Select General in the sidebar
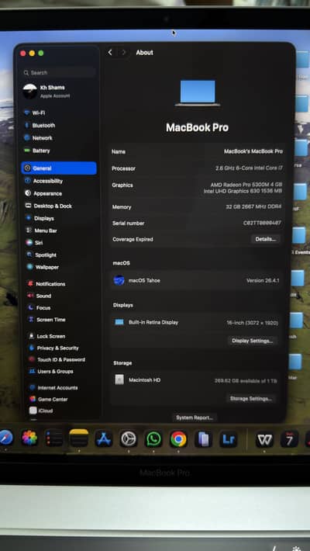 click(59, 168)
